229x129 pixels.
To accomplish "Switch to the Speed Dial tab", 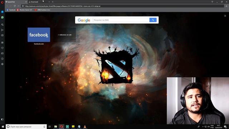I will 16,2.
